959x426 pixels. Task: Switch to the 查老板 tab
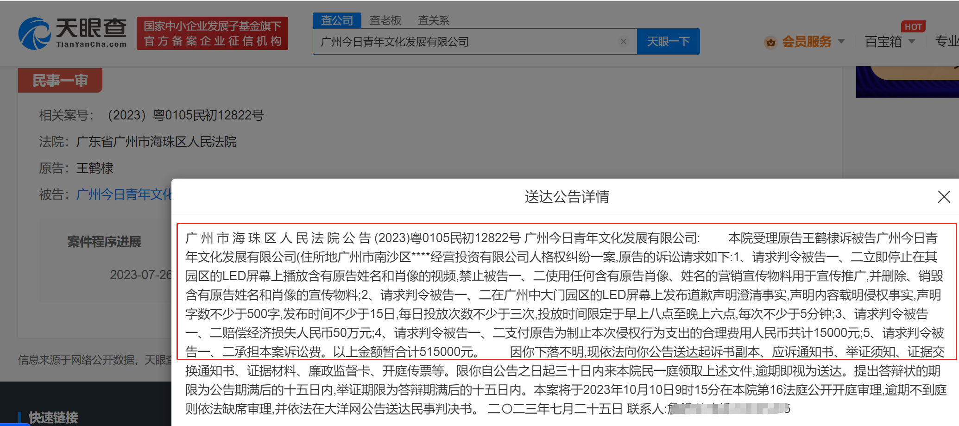385,20
